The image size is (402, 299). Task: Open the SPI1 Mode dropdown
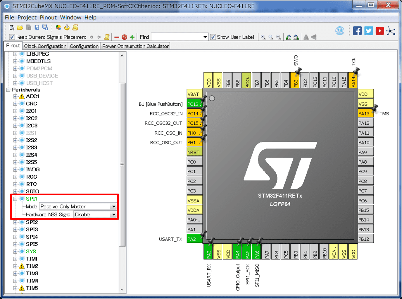click(113, 207)
